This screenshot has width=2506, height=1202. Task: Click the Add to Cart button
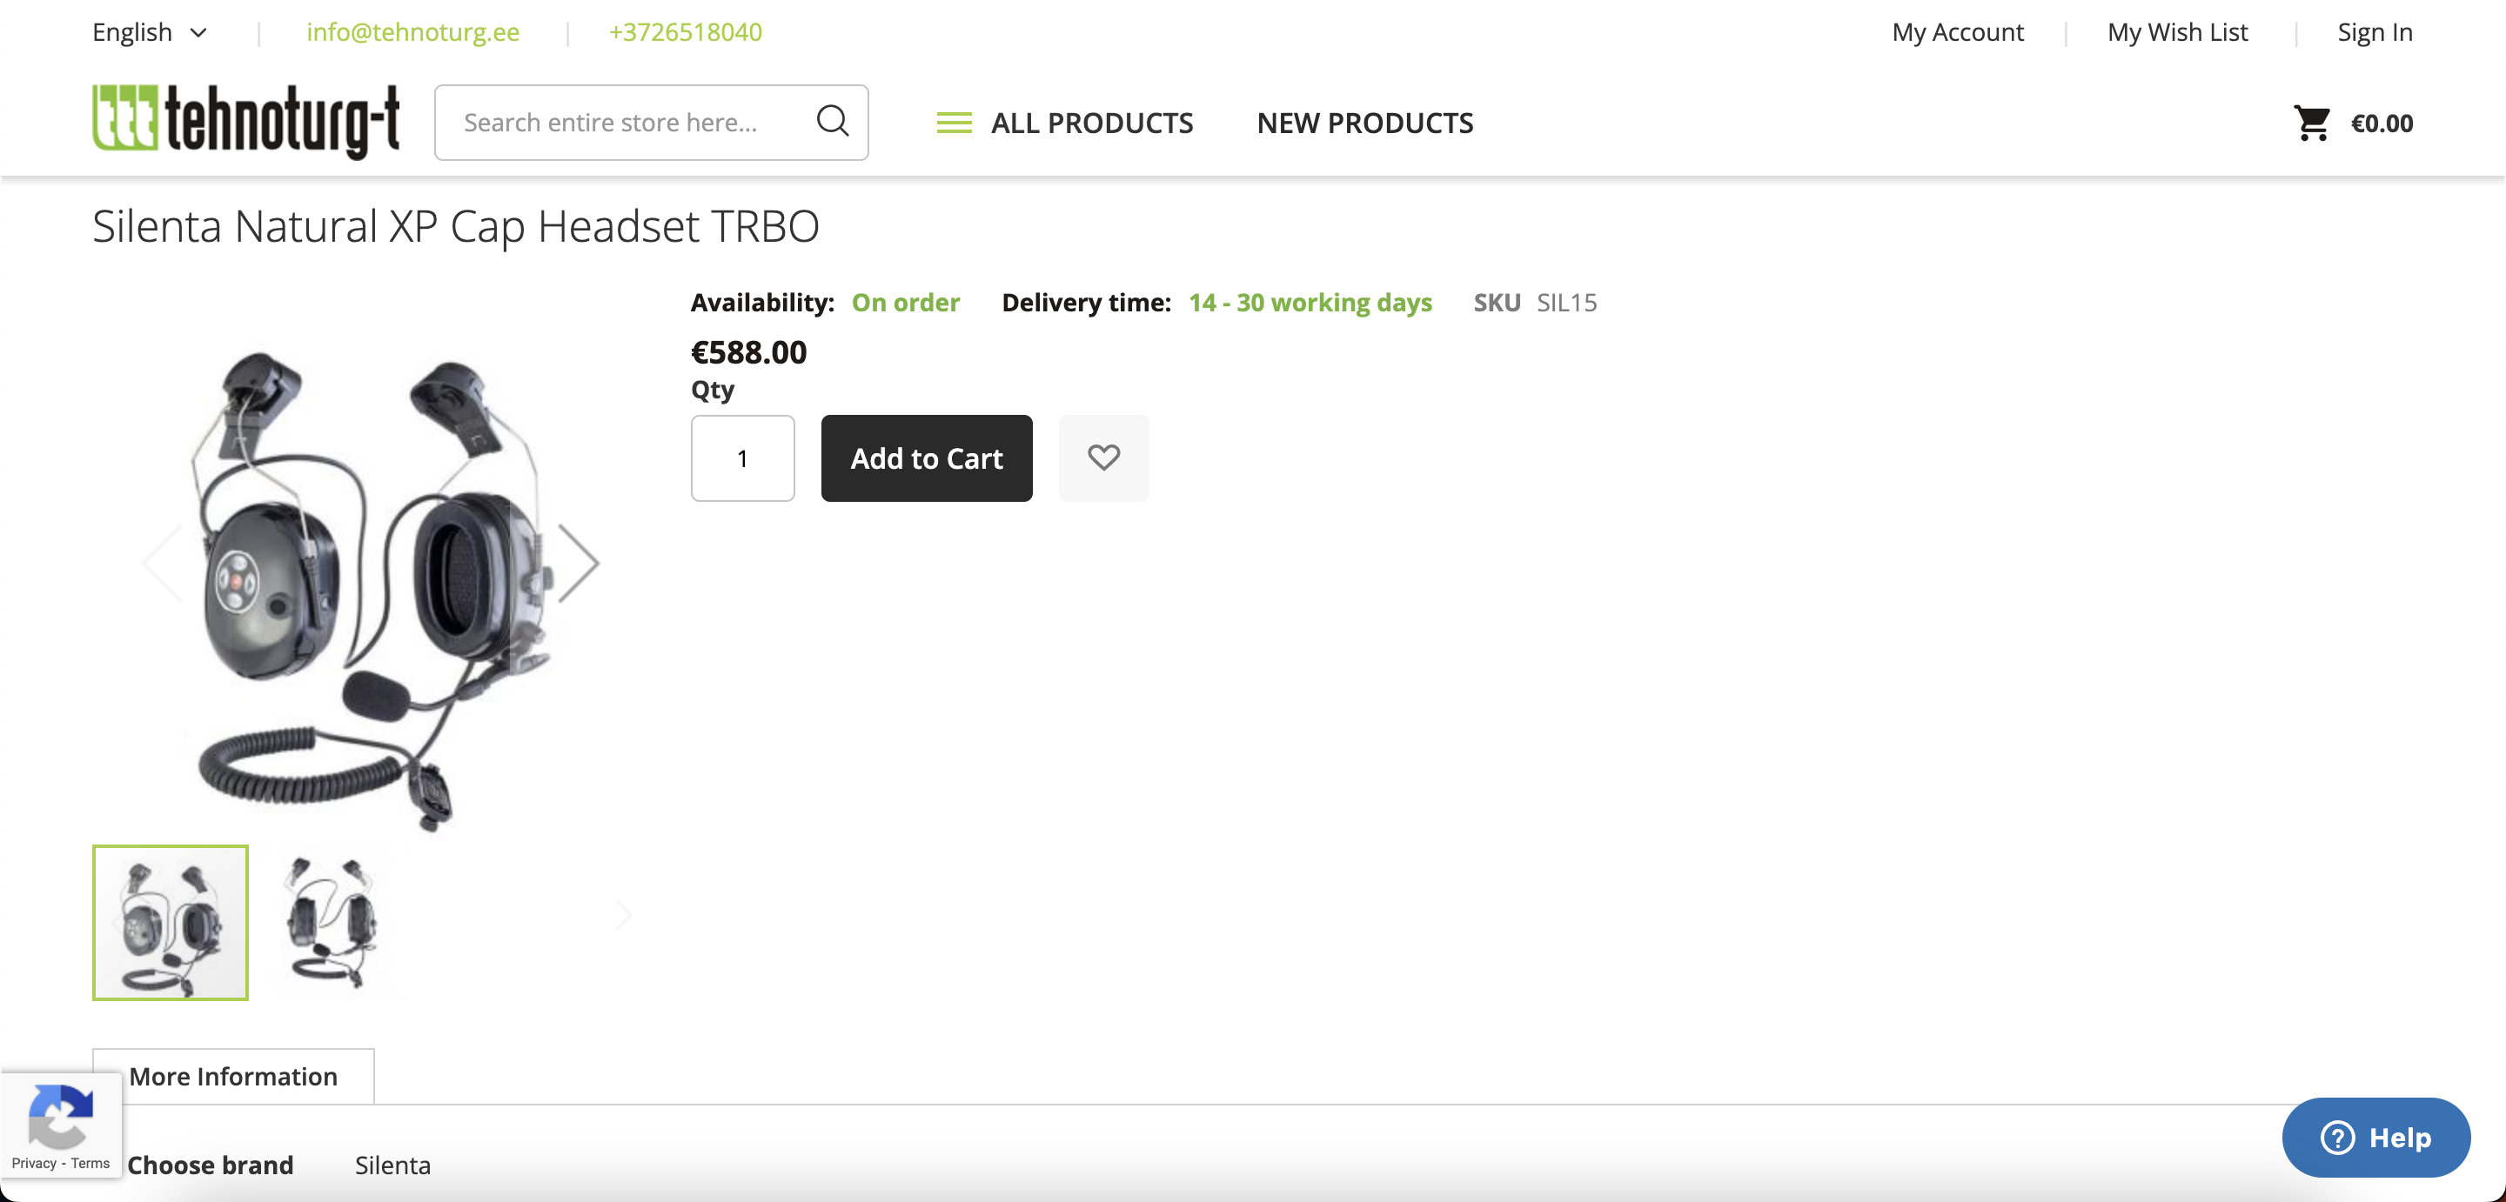[926, 458]
